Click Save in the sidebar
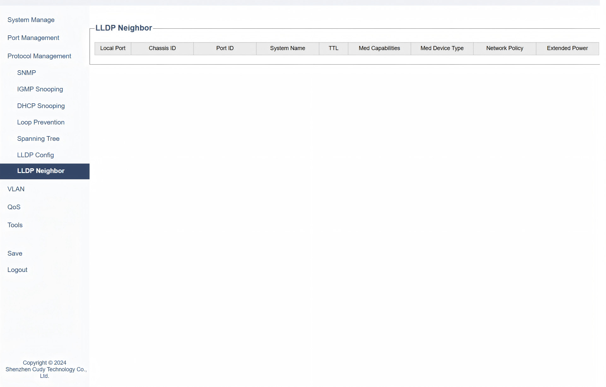The width and height of the screenshot is (606, 387). tap(15, 253)
